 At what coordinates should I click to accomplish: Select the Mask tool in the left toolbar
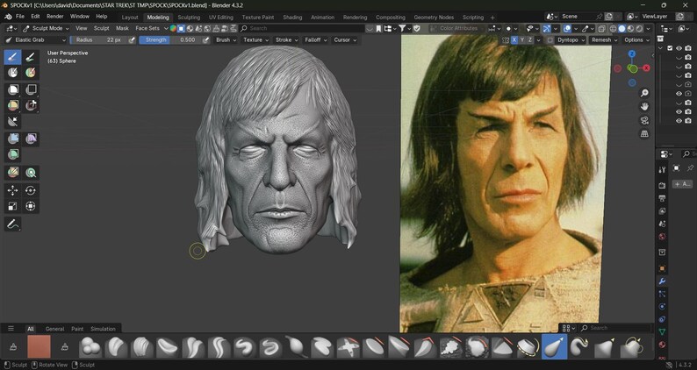pos(13,72)
